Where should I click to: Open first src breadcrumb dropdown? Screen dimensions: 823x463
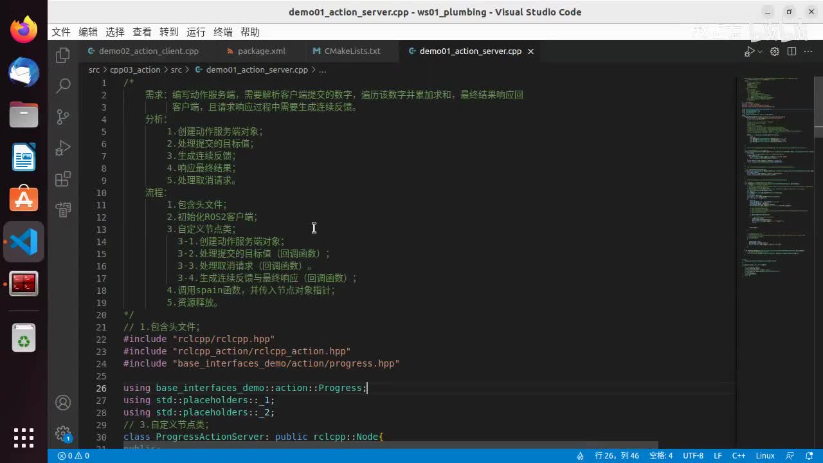point(94,69)
